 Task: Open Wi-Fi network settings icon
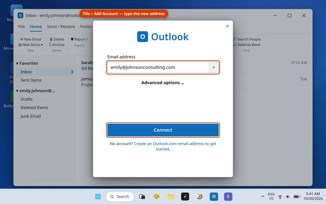[x=280, y=197]
